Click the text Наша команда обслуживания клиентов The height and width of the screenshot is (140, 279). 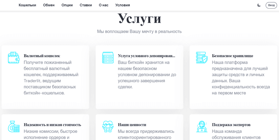click(x=236, y=134)
